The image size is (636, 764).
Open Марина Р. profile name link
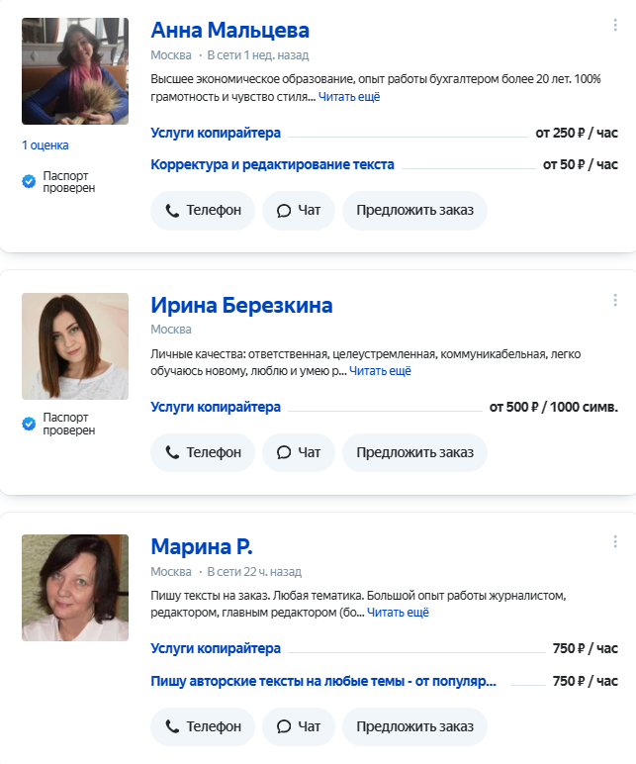[x=202, y=546]
